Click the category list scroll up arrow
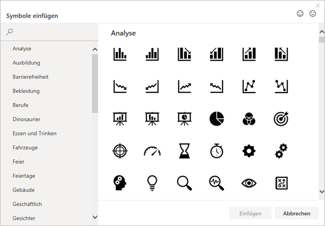325x226 pixels. pyautogui.click(x=95, y=49)
